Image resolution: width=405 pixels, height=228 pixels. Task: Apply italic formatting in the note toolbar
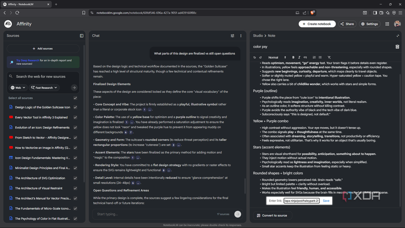pyautogui.click(x=299, y=58)
